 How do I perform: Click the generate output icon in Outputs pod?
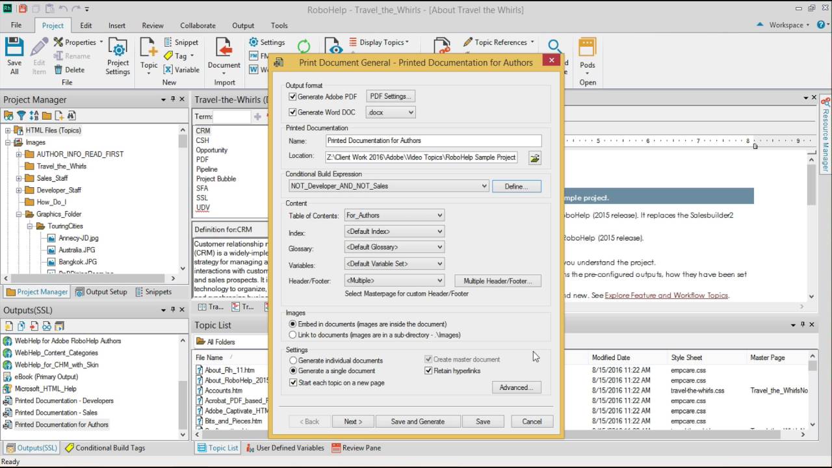tap(34, 326)
